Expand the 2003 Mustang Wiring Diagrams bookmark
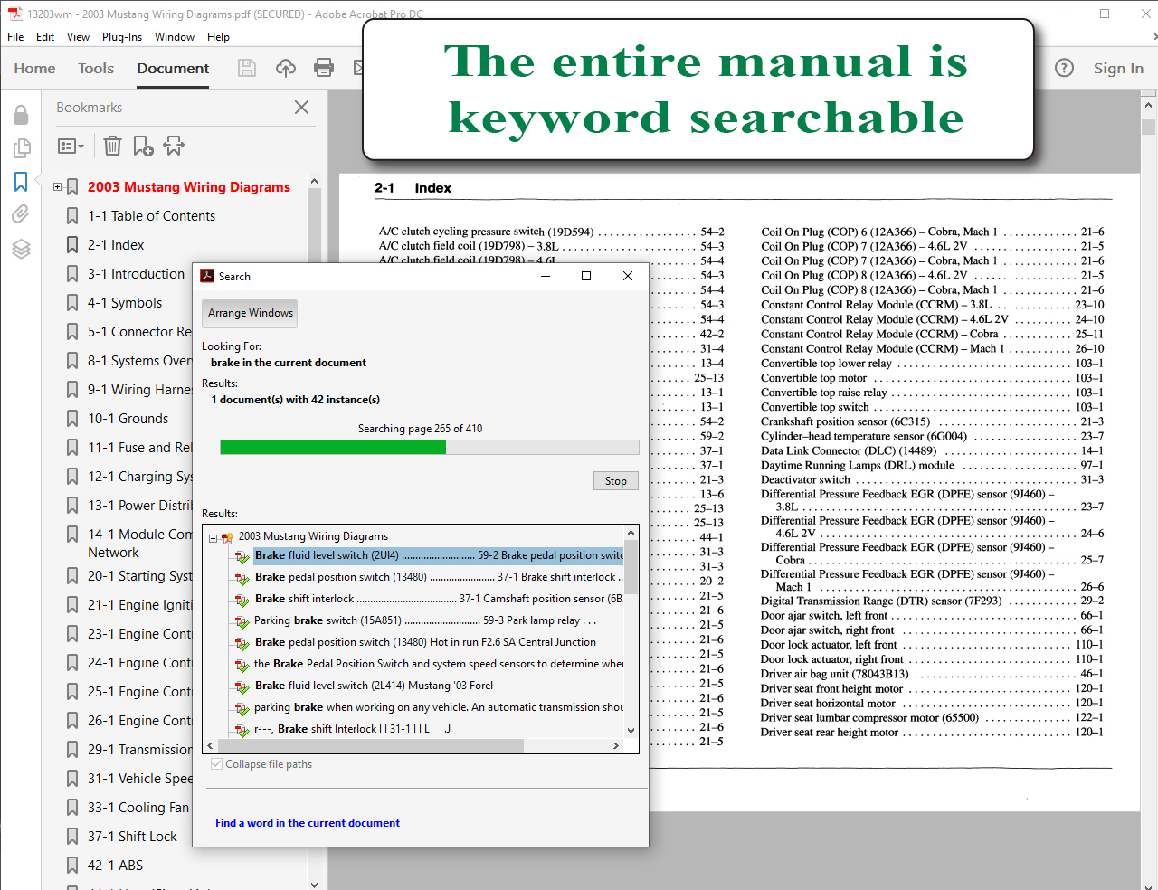This screenshot has height=890, width=1158. (58, 187)
